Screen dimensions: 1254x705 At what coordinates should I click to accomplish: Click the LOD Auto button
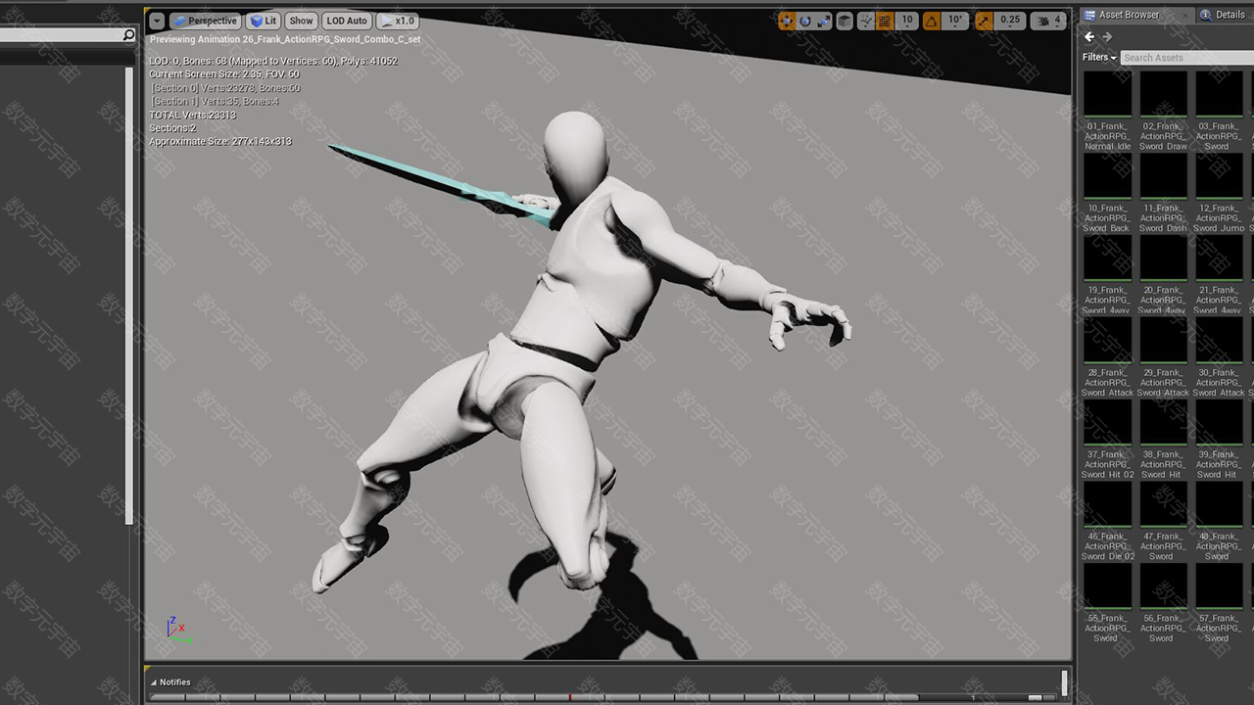tap(347, 21)
